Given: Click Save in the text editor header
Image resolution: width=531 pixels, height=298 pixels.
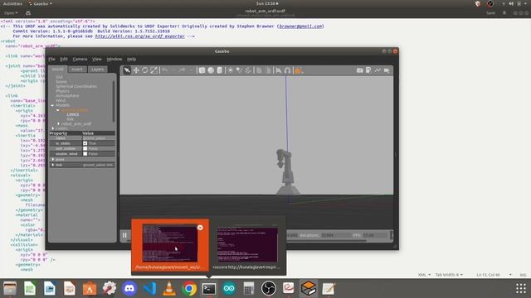Looking at the screenshot, I should 490,13.
